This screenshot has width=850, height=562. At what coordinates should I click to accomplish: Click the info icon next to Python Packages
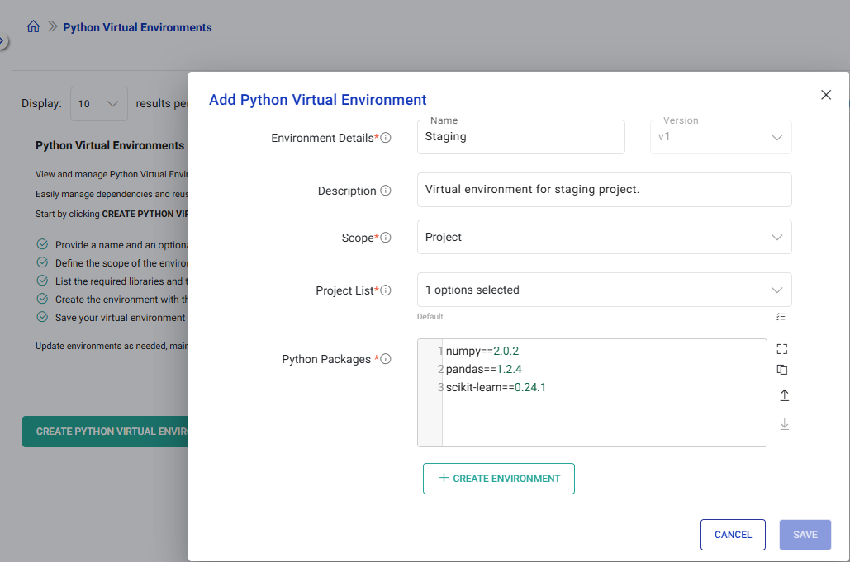click(385, 358)
